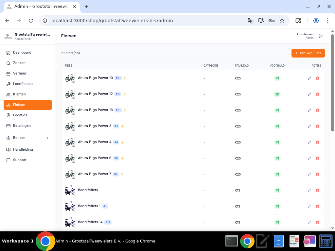Viewport: 335px width, 251px height.
Task: Edit the Bedrijfsfiets 1 entry
Action: (x=309, y=206)
